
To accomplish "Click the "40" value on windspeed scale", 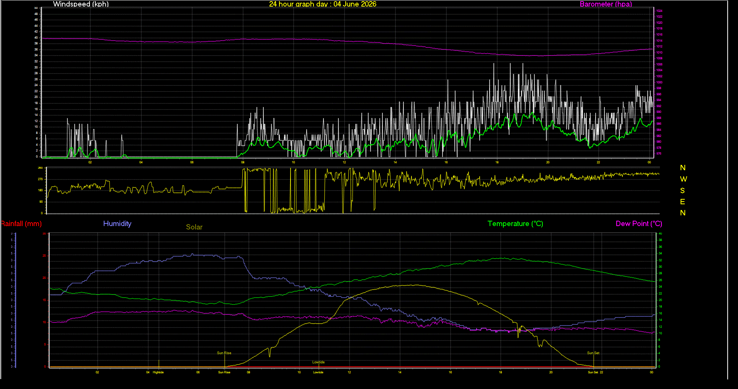I will 36,37.
